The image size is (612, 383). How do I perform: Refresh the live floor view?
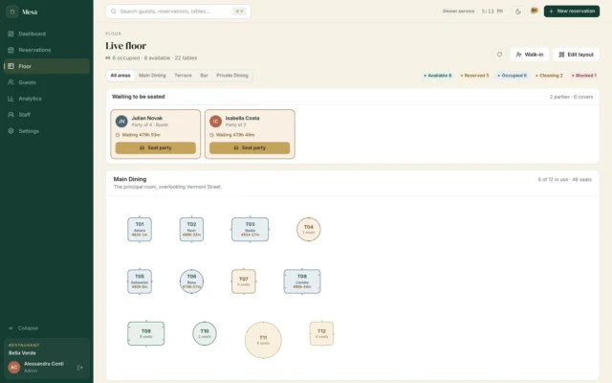point(499,55)
